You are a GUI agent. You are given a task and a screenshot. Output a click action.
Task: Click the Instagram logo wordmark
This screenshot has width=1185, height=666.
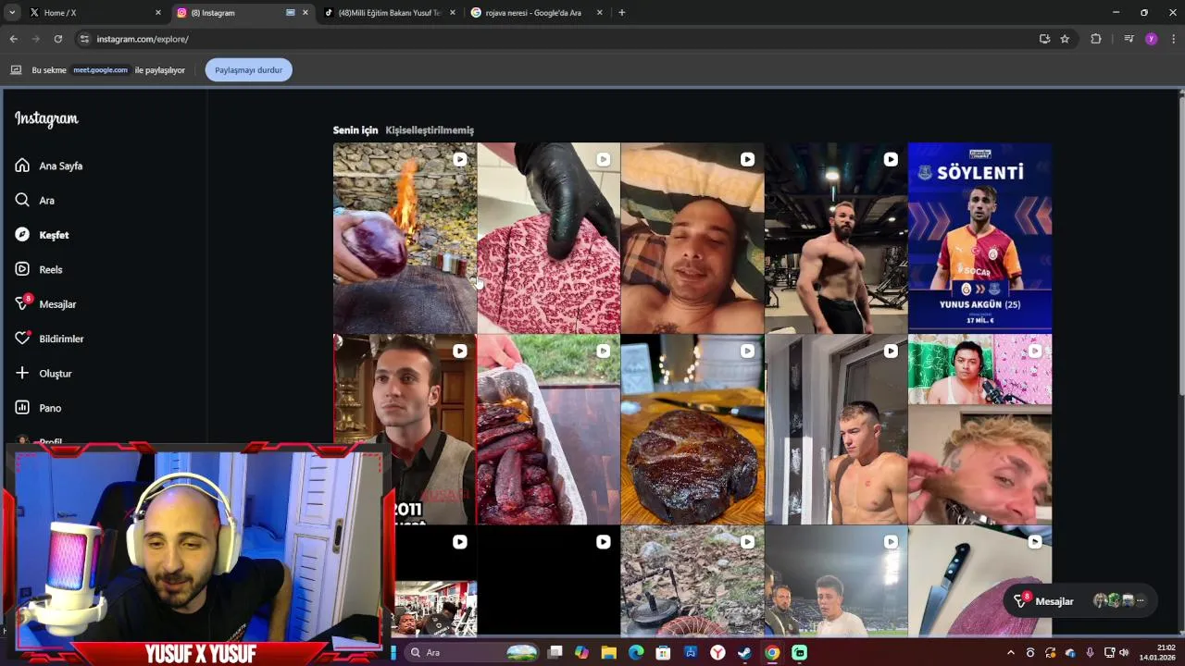coord(46,118)
